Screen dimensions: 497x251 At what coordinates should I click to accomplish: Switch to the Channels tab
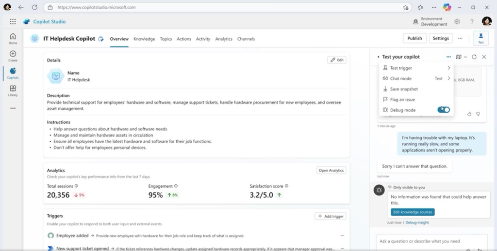point(246,39)
